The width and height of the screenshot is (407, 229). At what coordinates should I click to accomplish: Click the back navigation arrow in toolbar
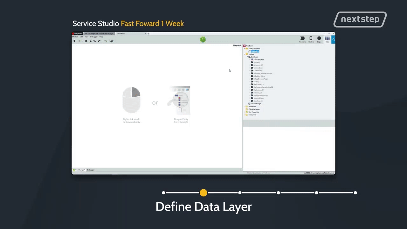coord(74,41)
